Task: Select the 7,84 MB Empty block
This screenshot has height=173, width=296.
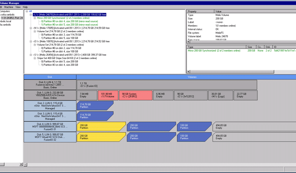Action: tap(87, 95)
